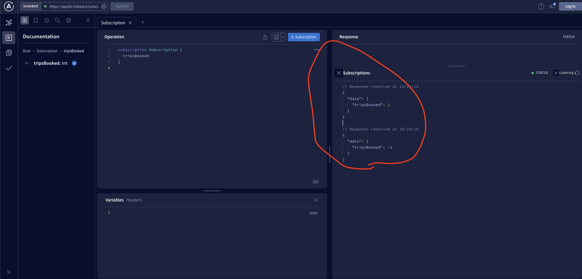Edit the sandbox endpoint URL field
The height and width of the screenshot is (279, 582).
click(74, 6)
